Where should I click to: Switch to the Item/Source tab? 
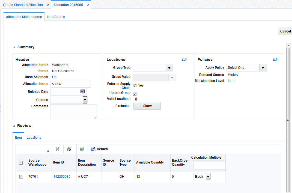[56, 17]
